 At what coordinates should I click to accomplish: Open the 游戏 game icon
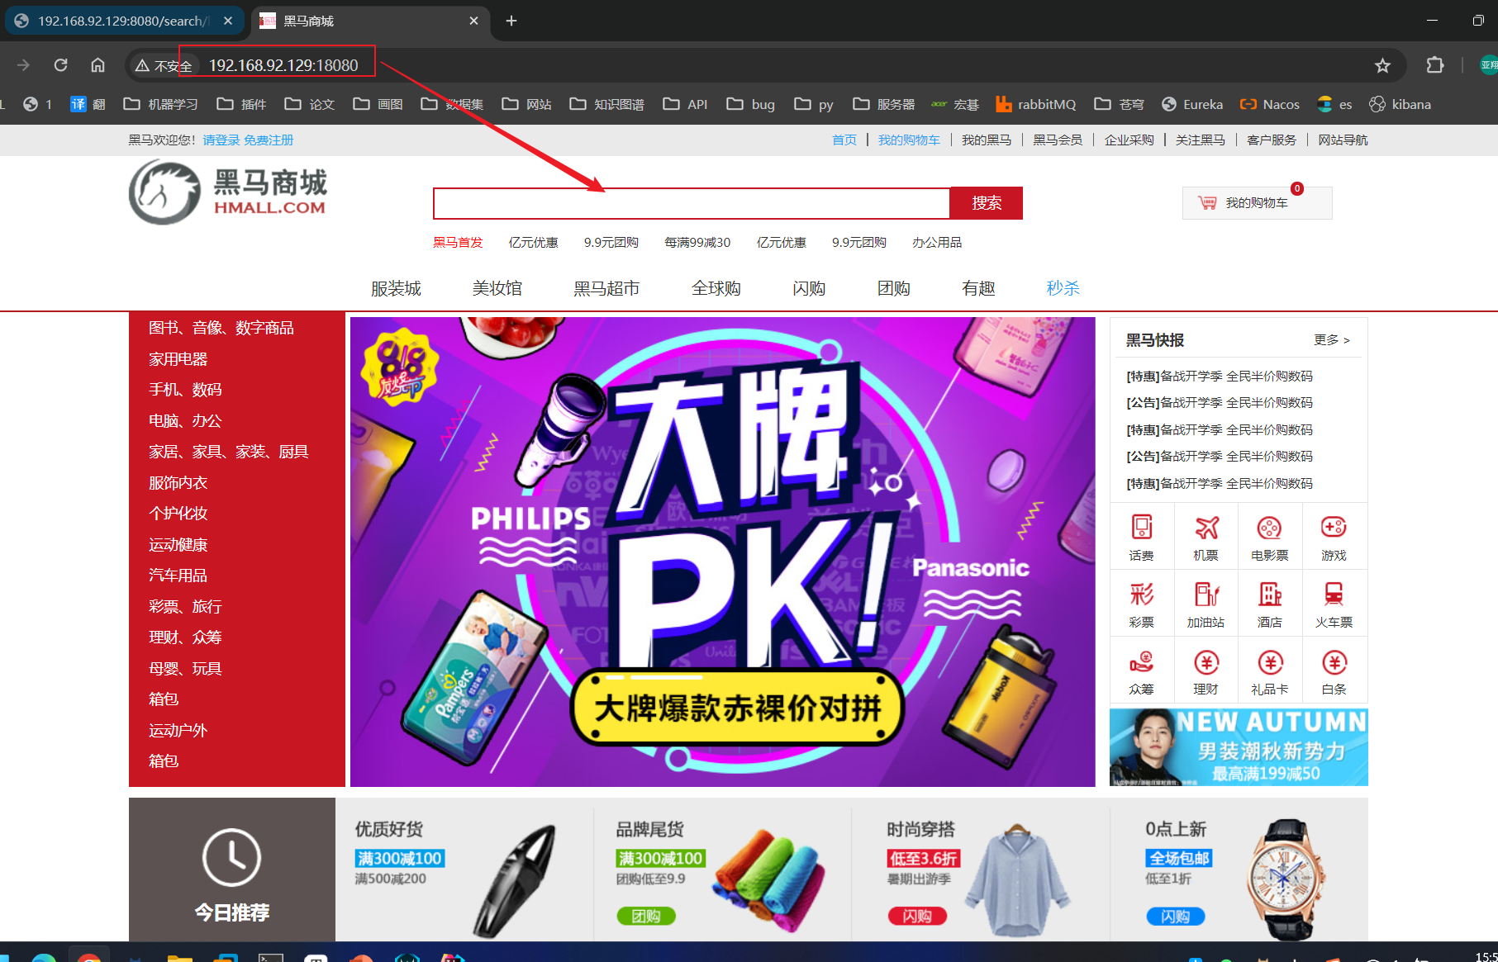(x=1334, y=528)
